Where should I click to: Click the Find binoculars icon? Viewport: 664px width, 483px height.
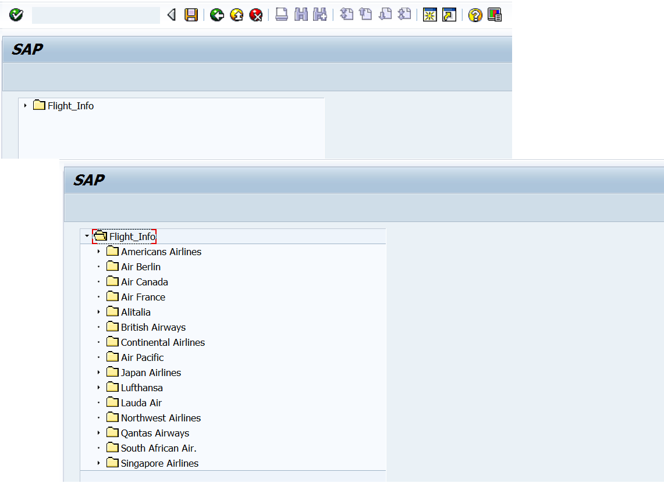pyautogui.click(x=300, y=15)
